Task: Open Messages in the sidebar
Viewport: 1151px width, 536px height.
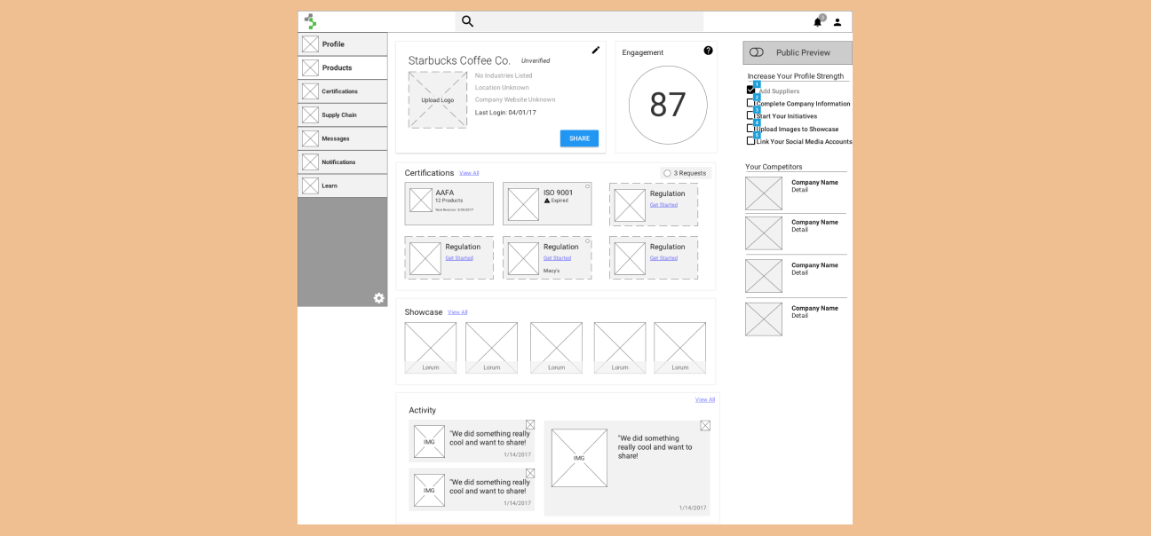Action: pyautogui.click(x=343, y=138)
